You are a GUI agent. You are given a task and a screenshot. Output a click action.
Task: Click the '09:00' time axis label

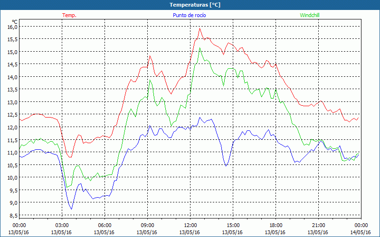click(147, 226)
